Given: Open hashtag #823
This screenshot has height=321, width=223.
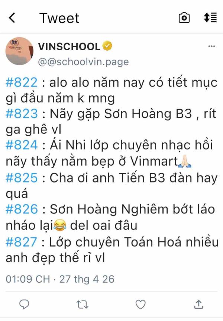Looking at the screenshot, I should 22,114.
